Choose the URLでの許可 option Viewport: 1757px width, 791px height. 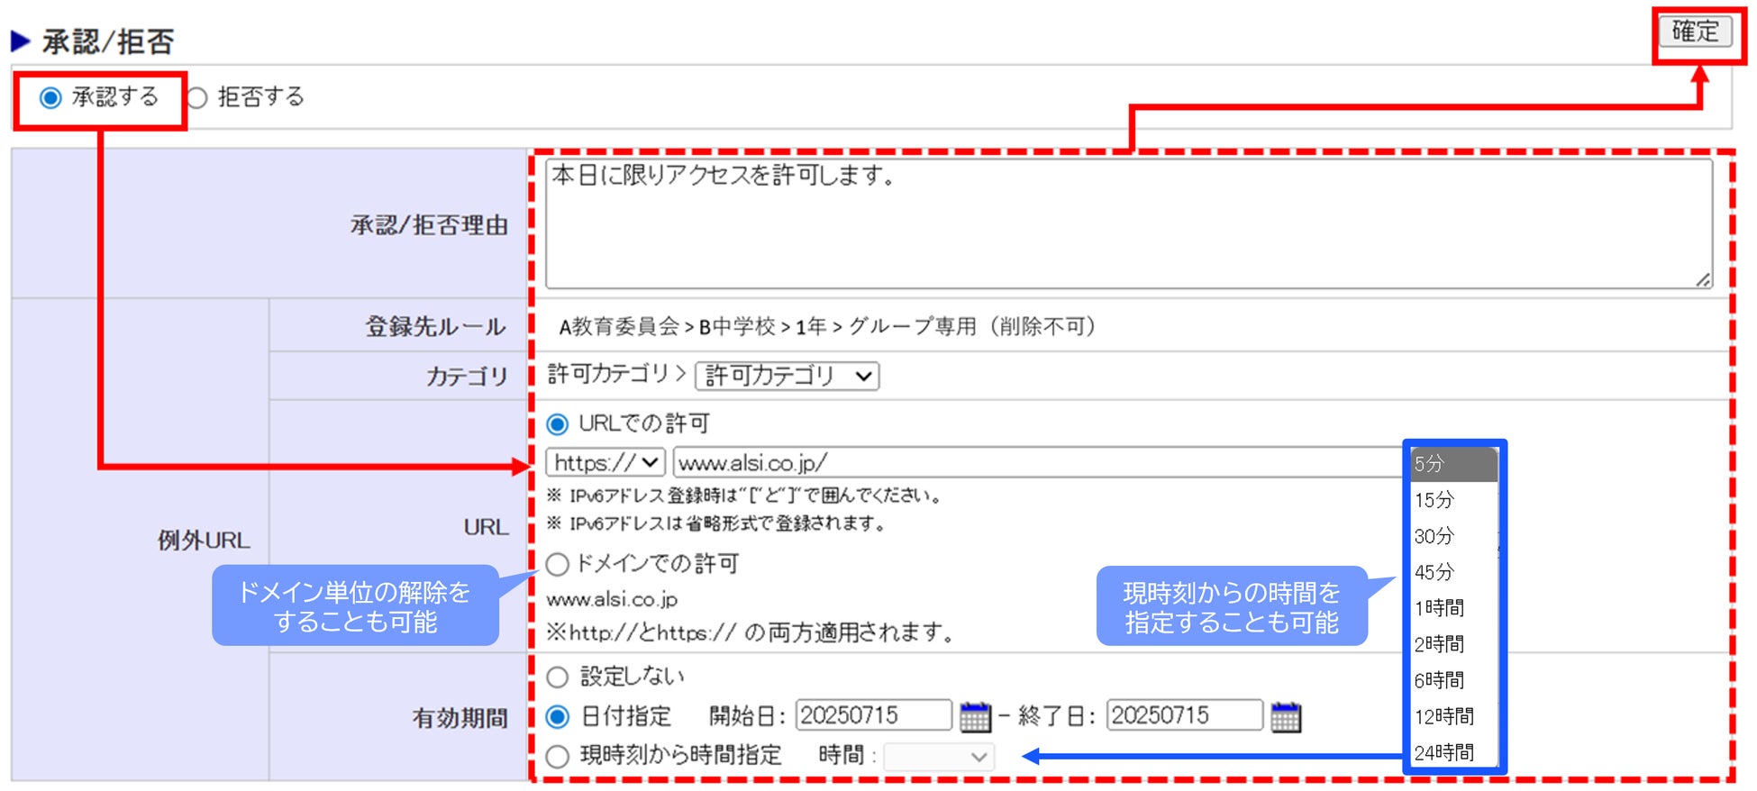pos(558,424)
